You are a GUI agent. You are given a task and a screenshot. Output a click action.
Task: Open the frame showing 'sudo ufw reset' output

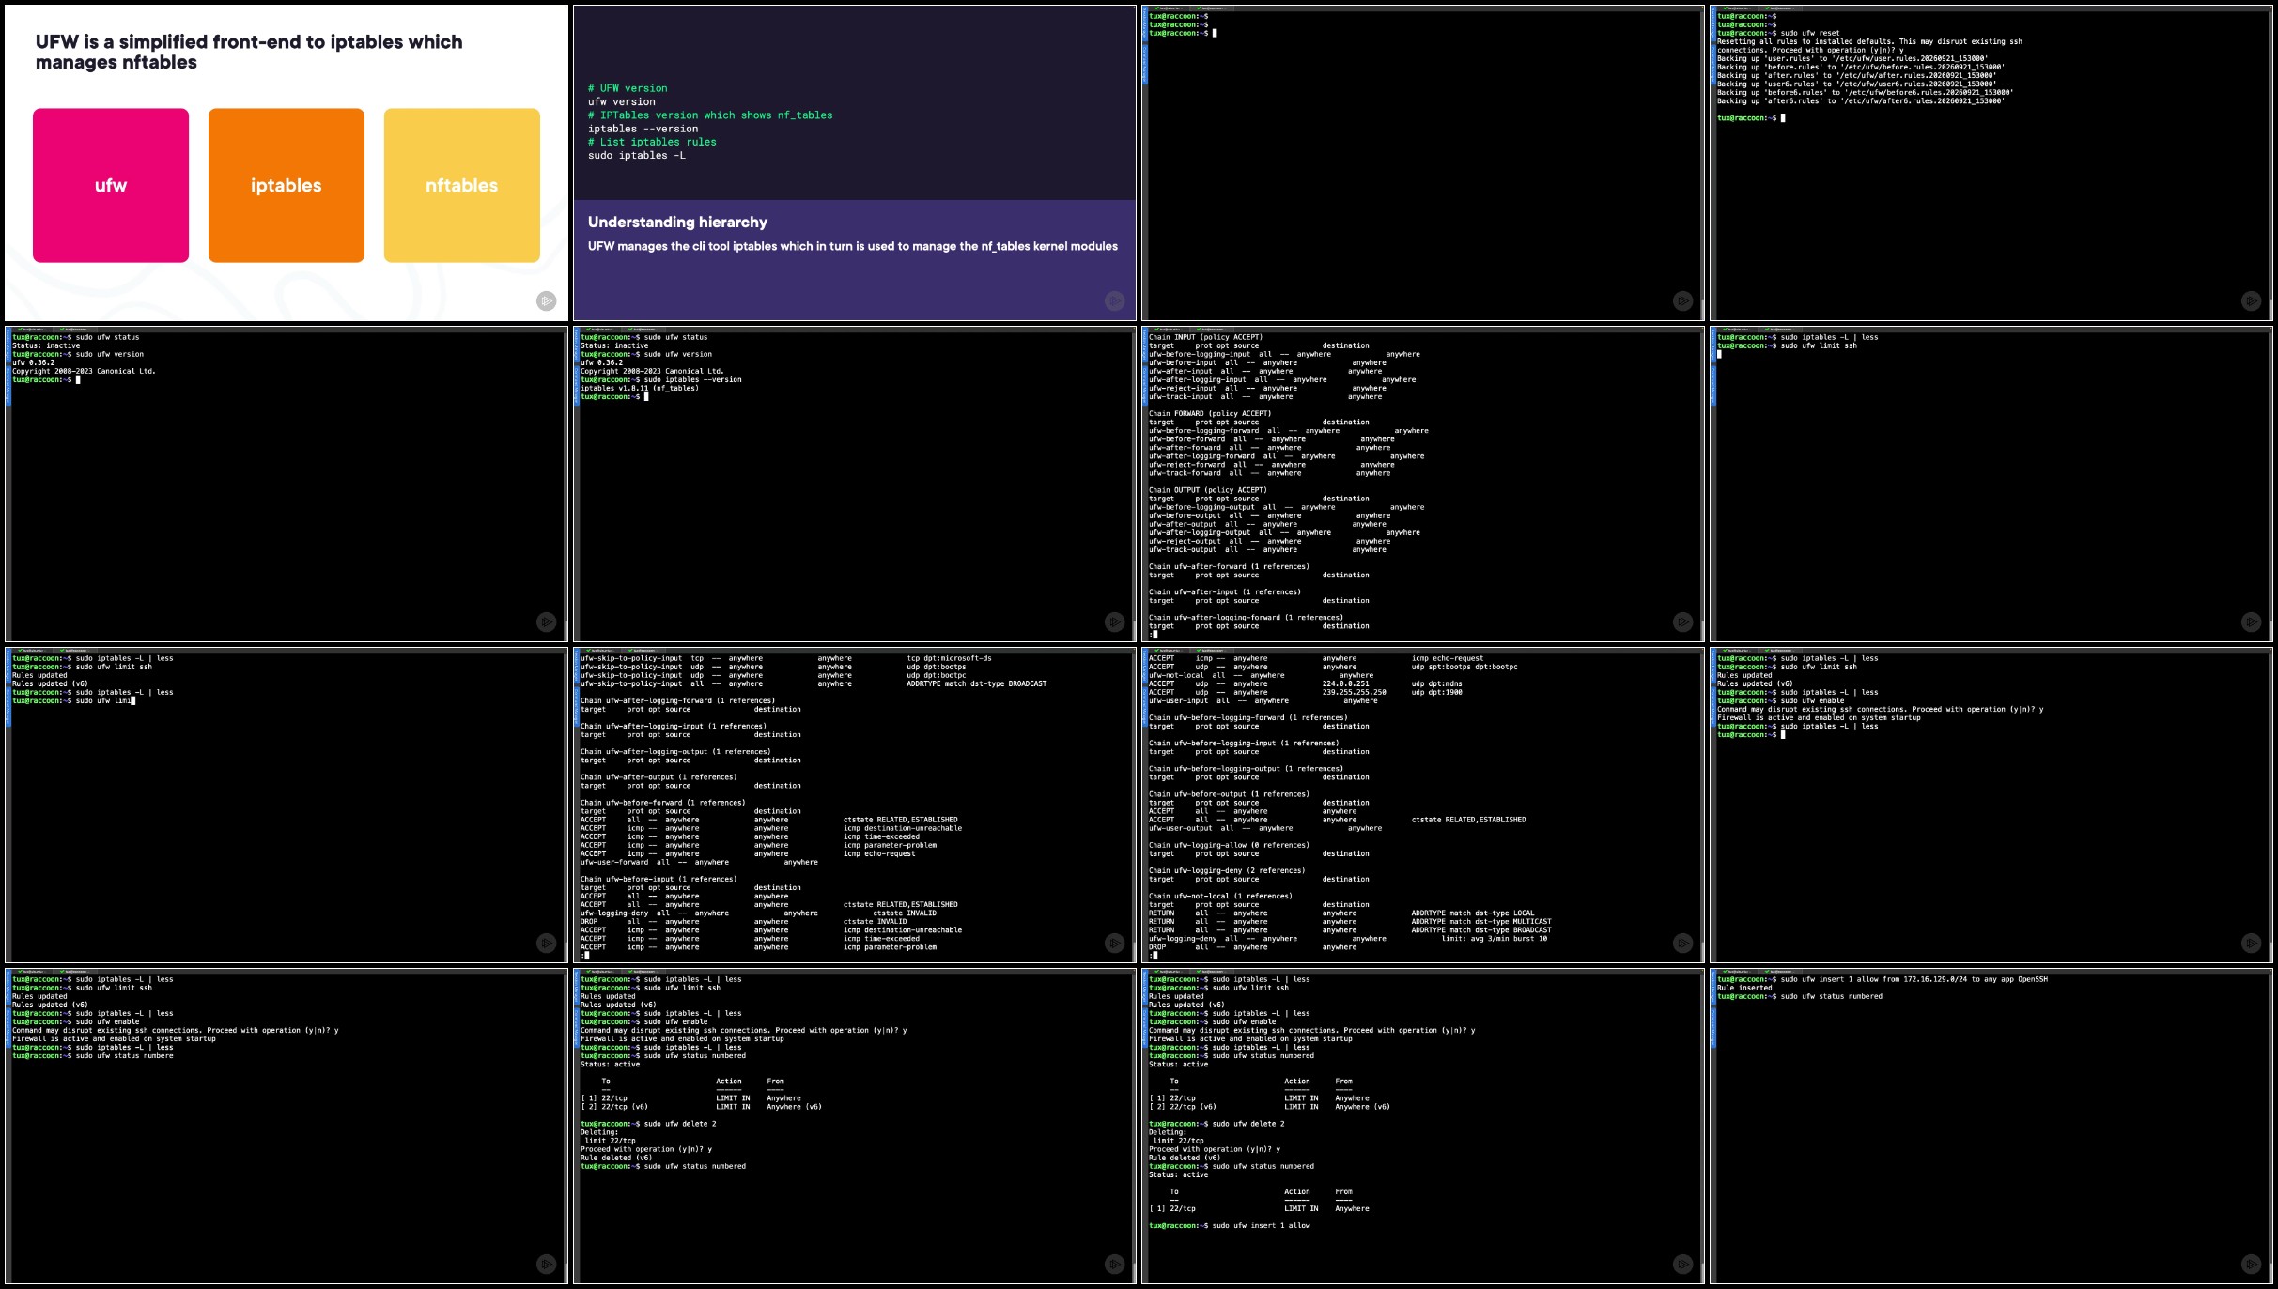tap(1991, 162)
